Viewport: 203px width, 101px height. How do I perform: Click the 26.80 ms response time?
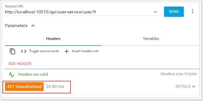[x=55, y=87]
